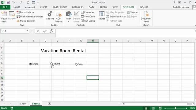Undo the last action

click(x=13, y=2)
